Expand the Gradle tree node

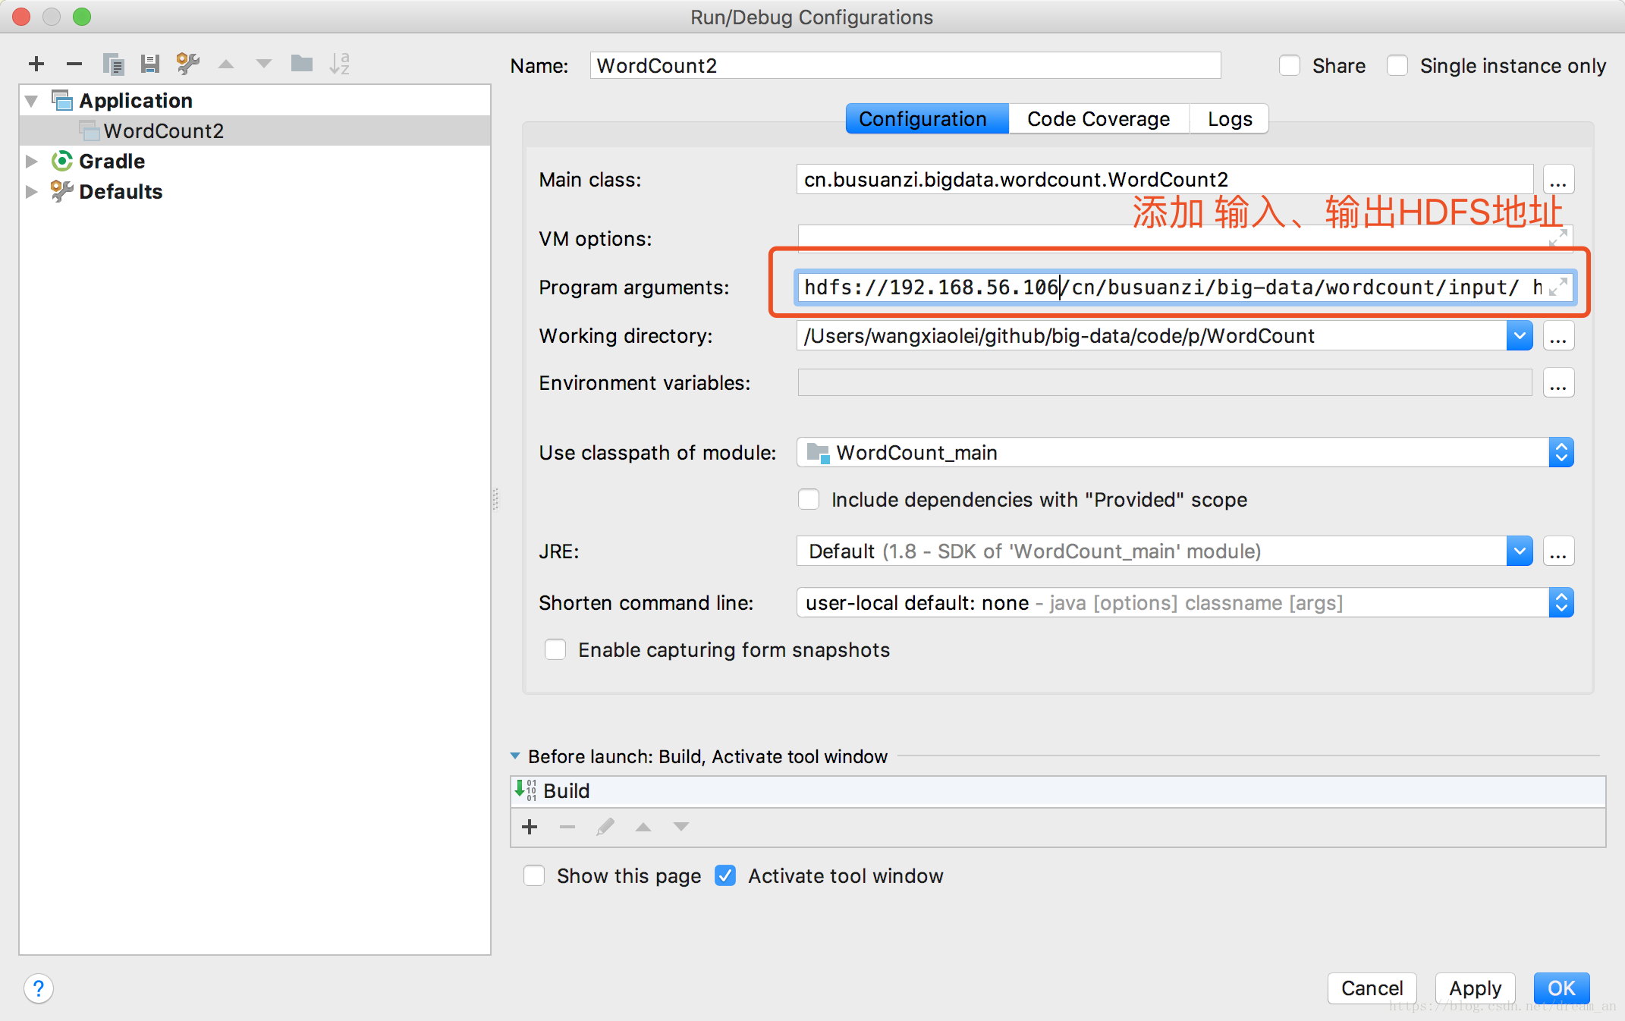point(31,161)
